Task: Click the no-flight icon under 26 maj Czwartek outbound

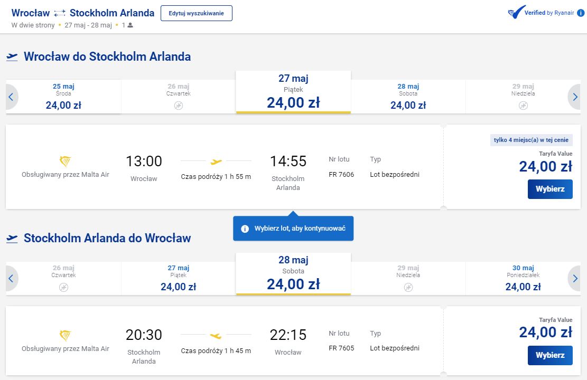Action: [x=179, y=106]
